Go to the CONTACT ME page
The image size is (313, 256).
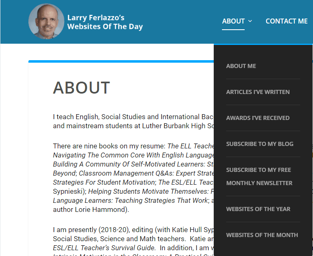286,21
